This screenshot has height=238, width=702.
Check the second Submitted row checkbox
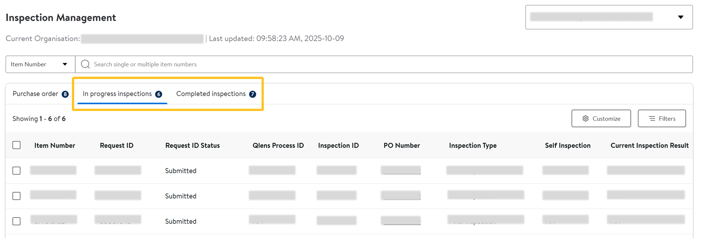(x=16, y=196)
